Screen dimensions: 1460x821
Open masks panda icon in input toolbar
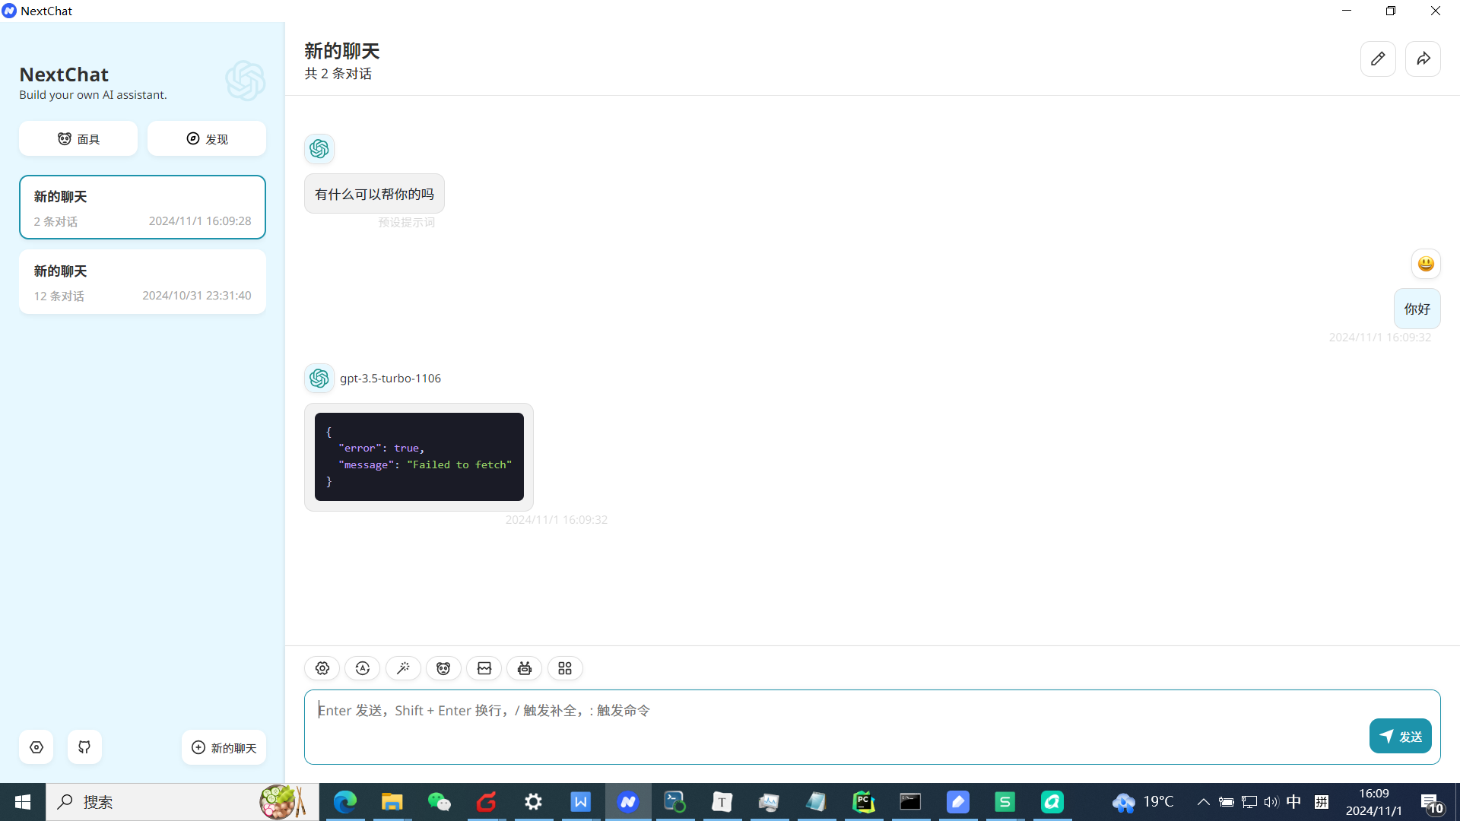[443, 668]
